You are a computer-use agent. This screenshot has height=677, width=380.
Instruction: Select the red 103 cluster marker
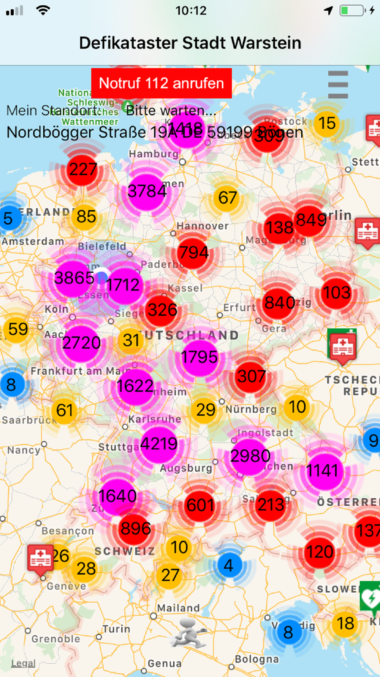coord(336,293)
